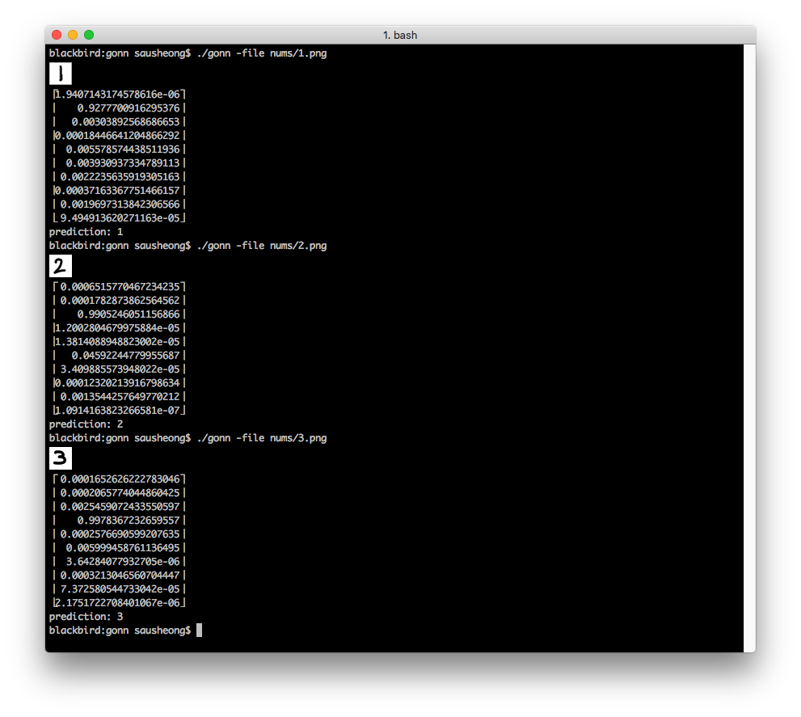The height and width of the screenshot is (717, 801).
Task: Click value 7.372580544733042e-05
Action: [x=120, y=589]
